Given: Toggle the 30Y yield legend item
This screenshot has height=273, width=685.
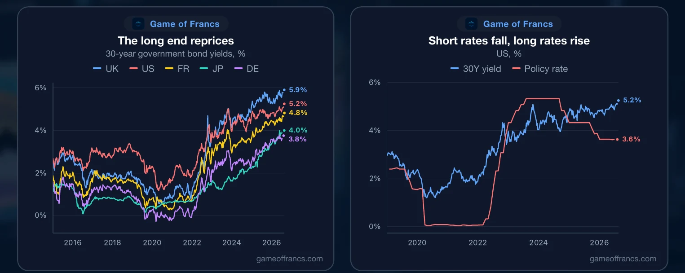Looking at the screenshot, I should click(476, 69).
